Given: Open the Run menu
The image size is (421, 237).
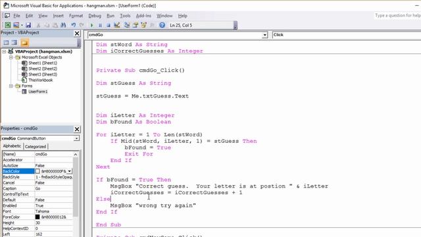Looking at the screenshot, I should click(x=111, y=16).
